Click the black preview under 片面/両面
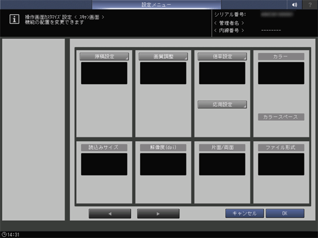 pyautogui.click(x=222, y=164)
